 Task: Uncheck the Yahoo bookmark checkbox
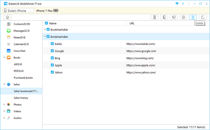click(x=52, y=72)
